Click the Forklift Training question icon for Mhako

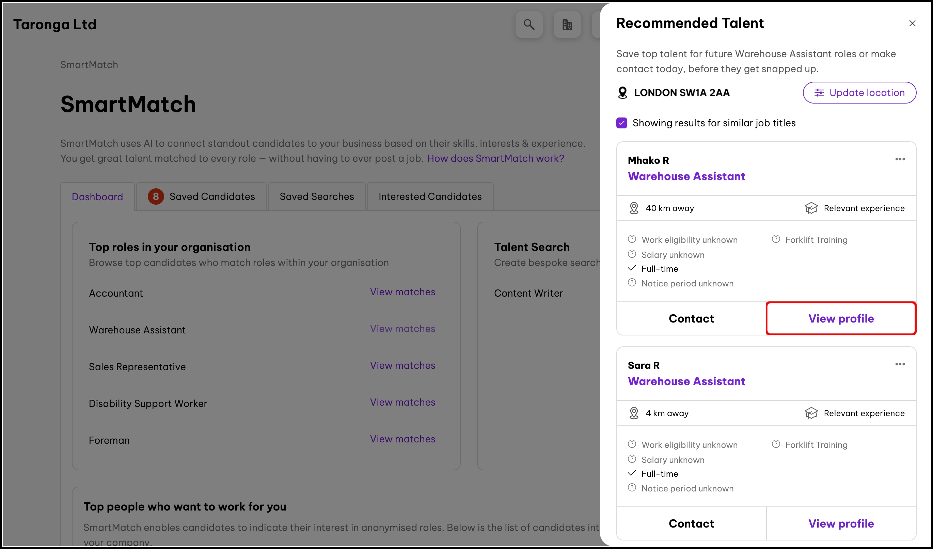pyautogui.click(x=776, y=239)
